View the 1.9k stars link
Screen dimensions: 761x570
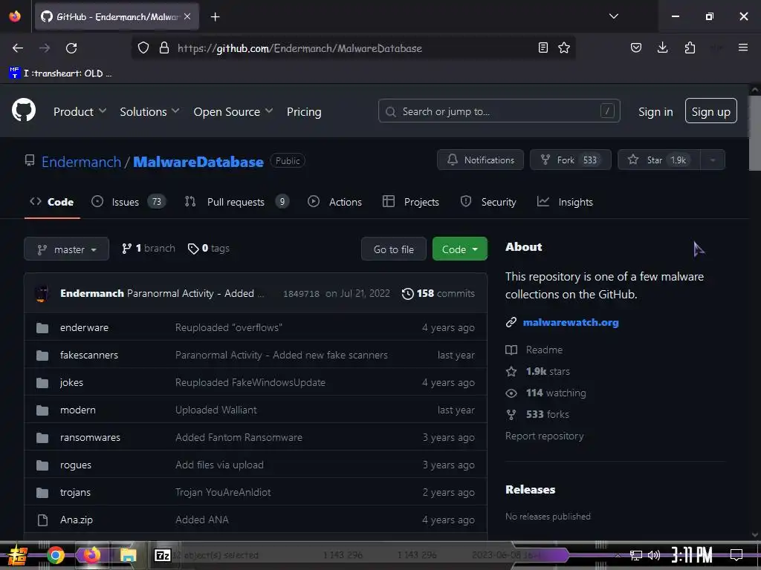(x=548, y=371)
